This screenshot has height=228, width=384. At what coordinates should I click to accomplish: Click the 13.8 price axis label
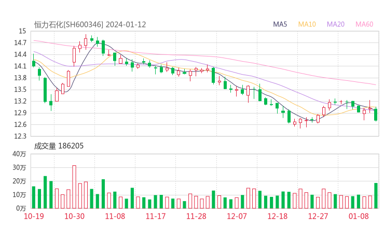20,78
